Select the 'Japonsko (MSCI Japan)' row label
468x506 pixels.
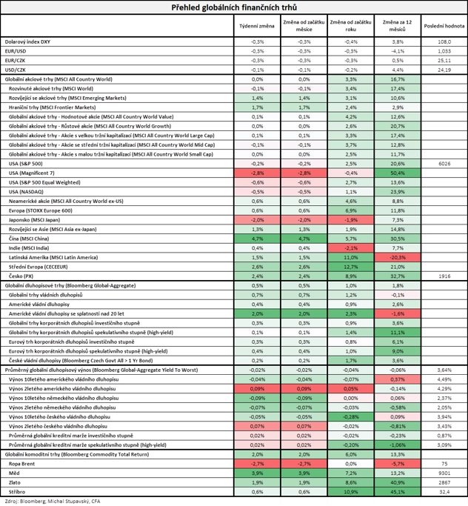[35, 220]
